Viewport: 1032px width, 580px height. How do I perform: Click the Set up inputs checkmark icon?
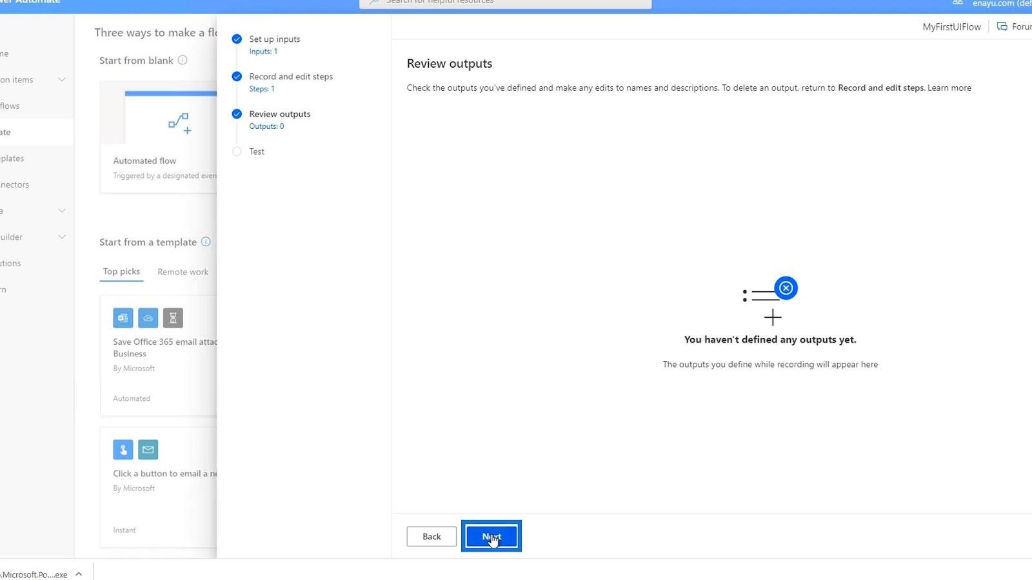click(x=237, y=39)
